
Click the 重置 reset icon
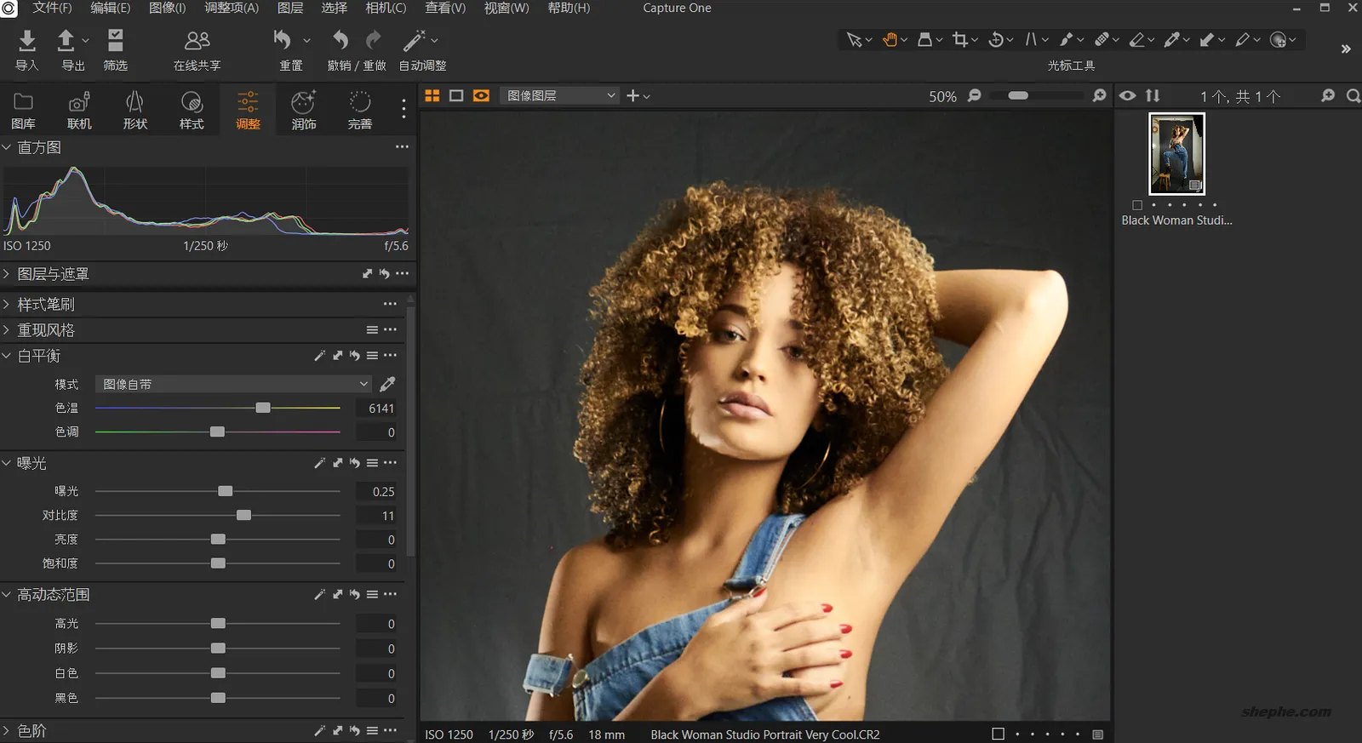(283, 40)
